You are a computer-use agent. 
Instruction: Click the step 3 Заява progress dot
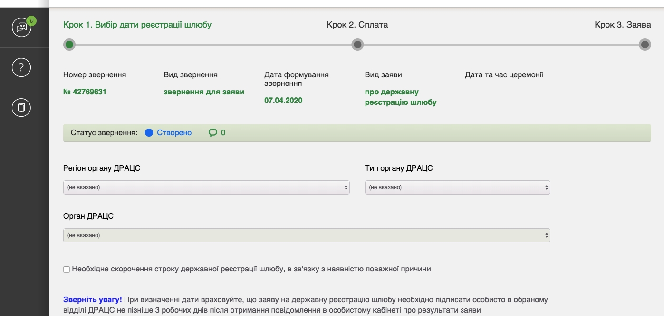645,45
